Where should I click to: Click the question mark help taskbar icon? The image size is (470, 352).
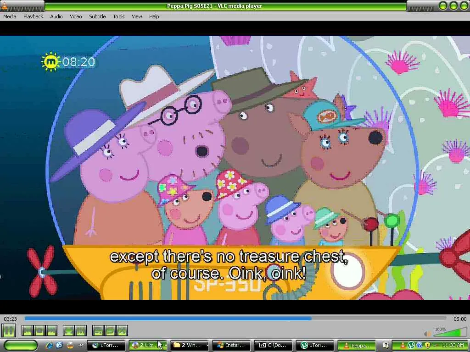(386, 345)
